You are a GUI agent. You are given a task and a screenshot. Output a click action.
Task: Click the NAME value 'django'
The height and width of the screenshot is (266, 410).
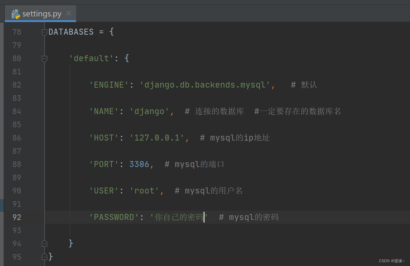point(150,111)
